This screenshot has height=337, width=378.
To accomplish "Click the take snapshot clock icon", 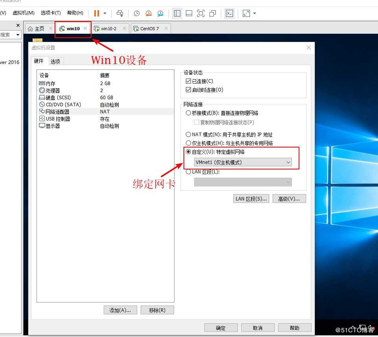I will coord(136,13).
